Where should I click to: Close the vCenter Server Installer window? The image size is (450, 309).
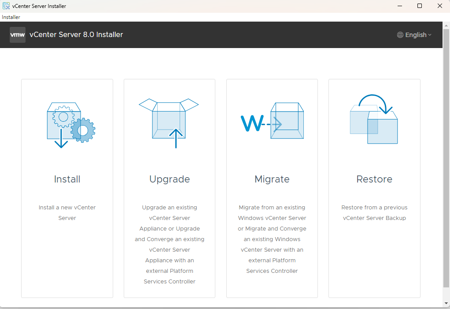[x=440, y=6]
